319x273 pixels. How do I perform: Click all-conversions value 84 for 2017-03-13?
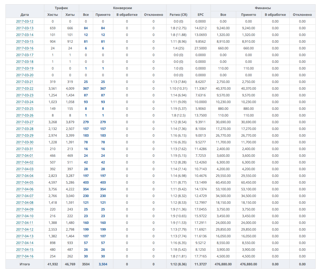(x=86, y=28)
